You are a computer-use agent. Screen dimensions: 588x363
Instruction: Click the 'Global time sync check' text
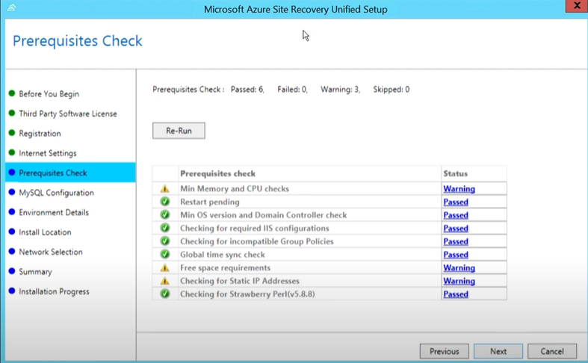pos(223,254)
